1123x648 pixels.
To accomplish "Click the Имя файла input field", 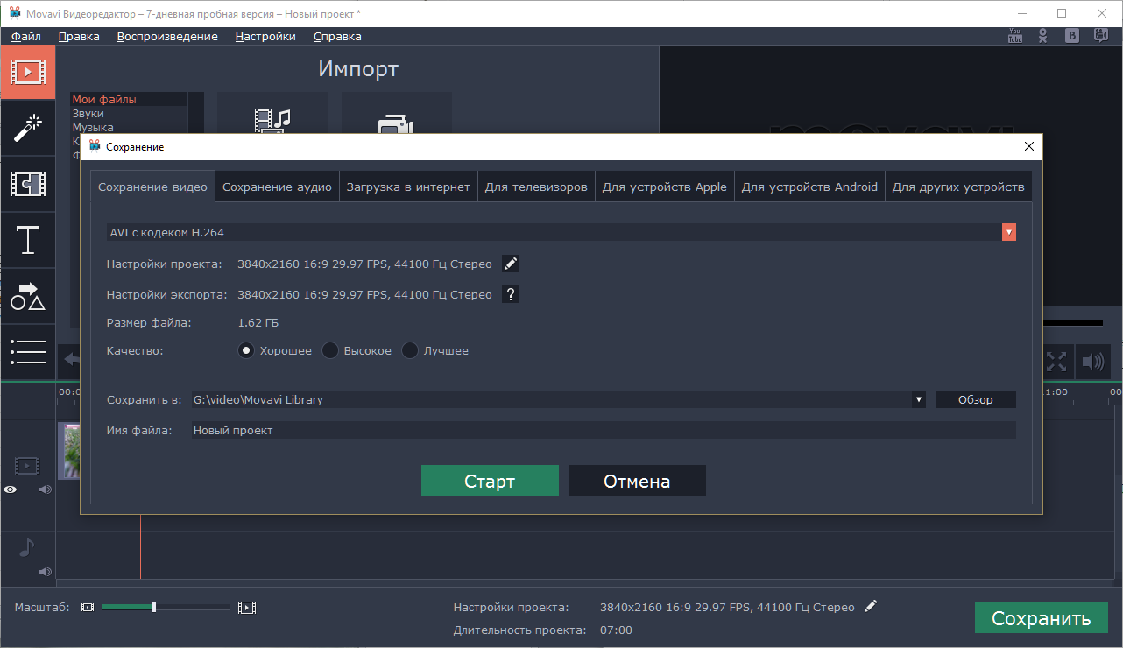I will (604, 430).
